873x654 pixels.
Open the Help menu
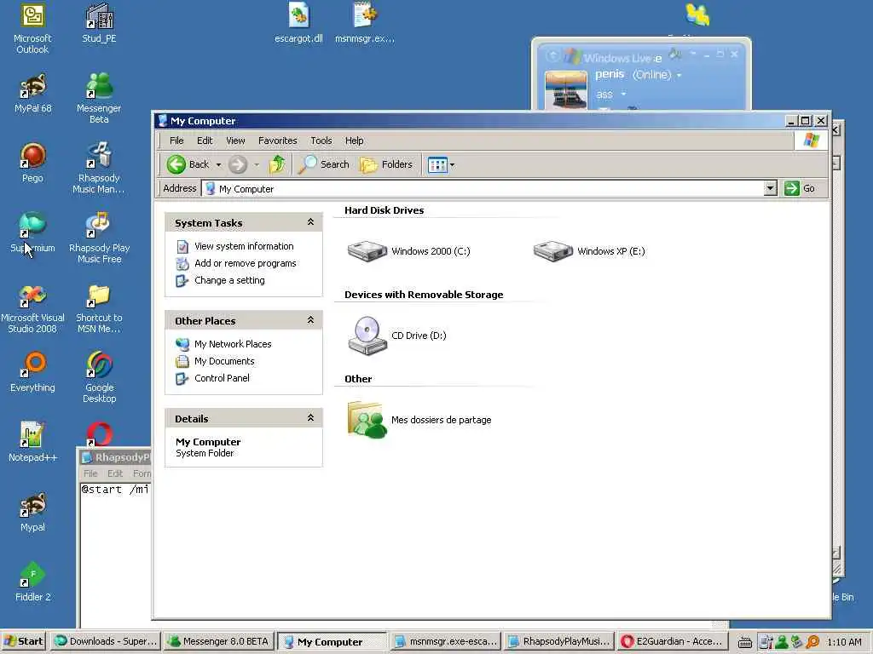[354, 141]
